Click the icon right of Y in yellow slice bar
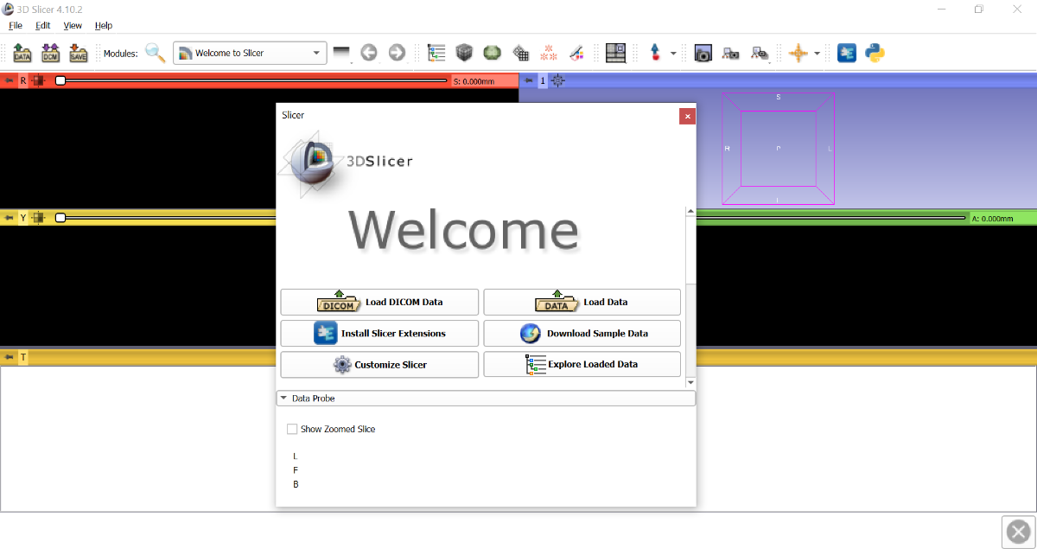The width and height of the screenshot is (1037, 549). click(37, 218)
